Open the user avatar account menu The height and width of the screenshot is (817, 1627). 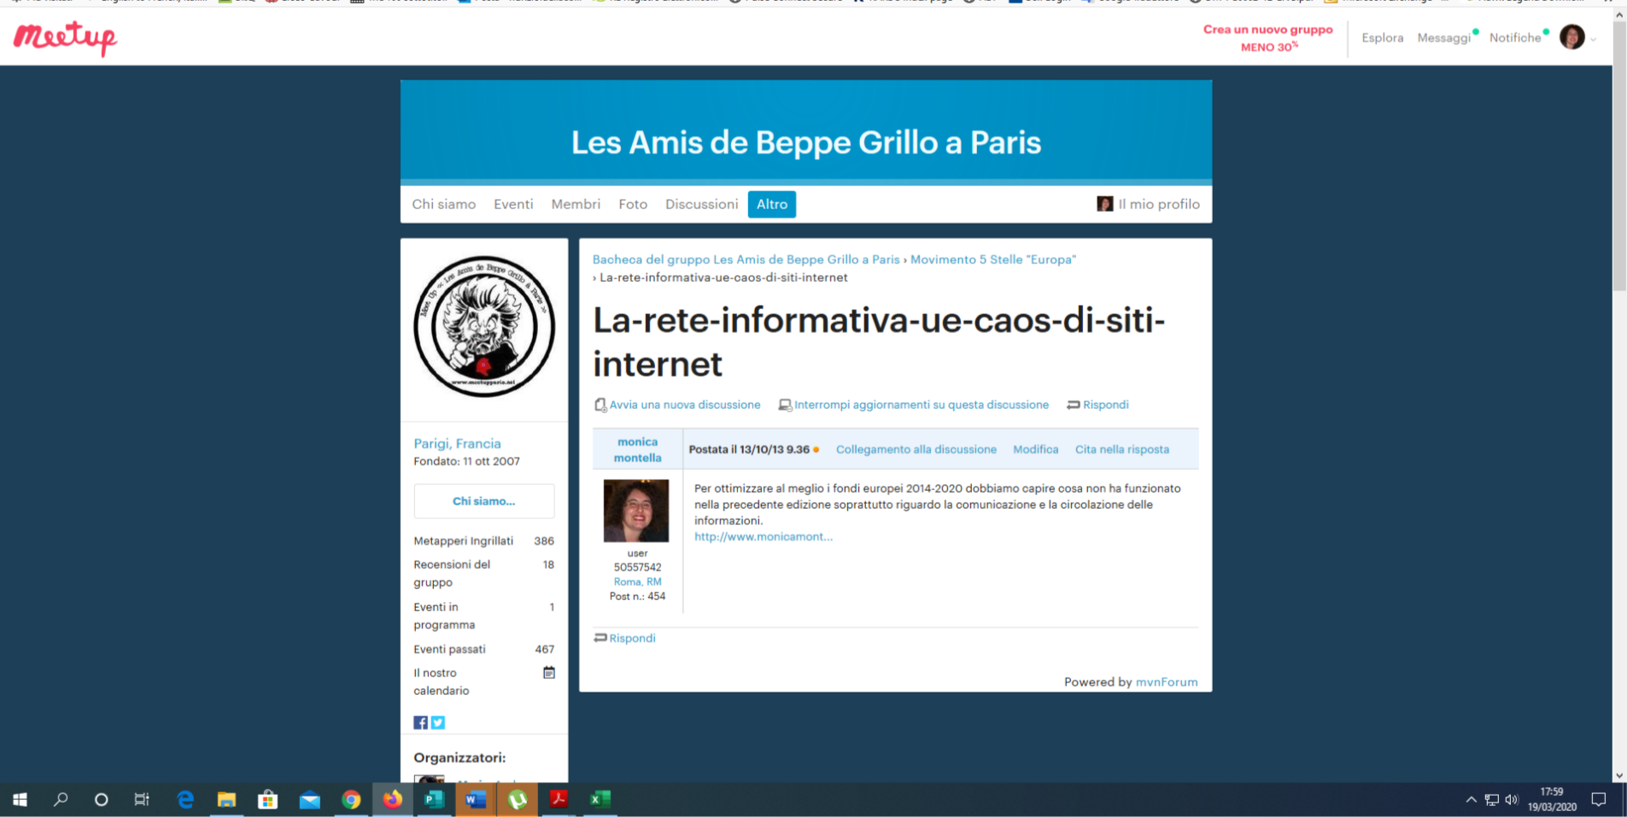pyautogui.click(x=1571, y=37)
